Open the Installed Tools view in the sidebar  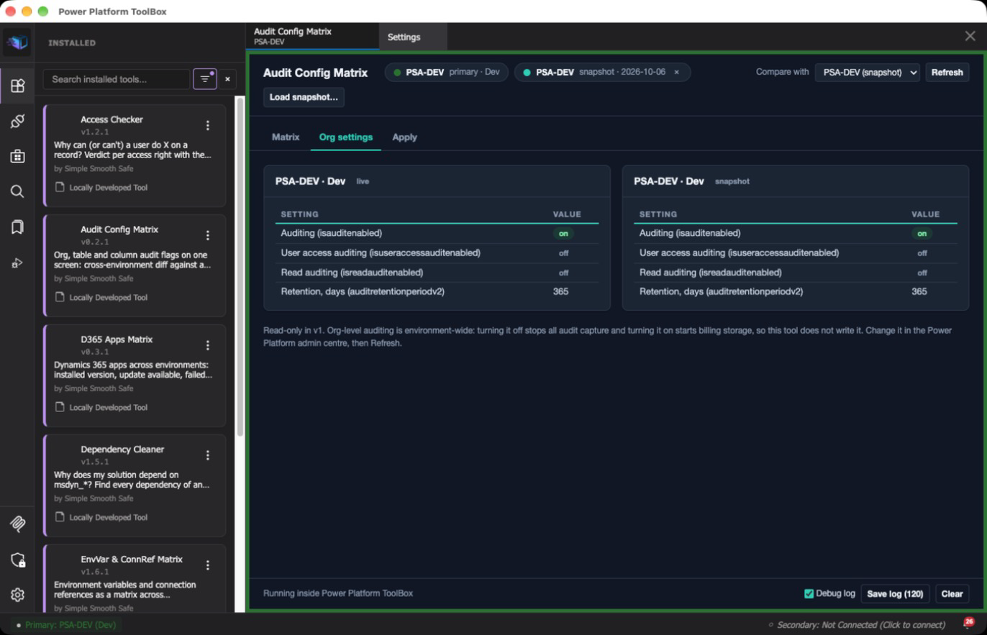coord(17,86)
